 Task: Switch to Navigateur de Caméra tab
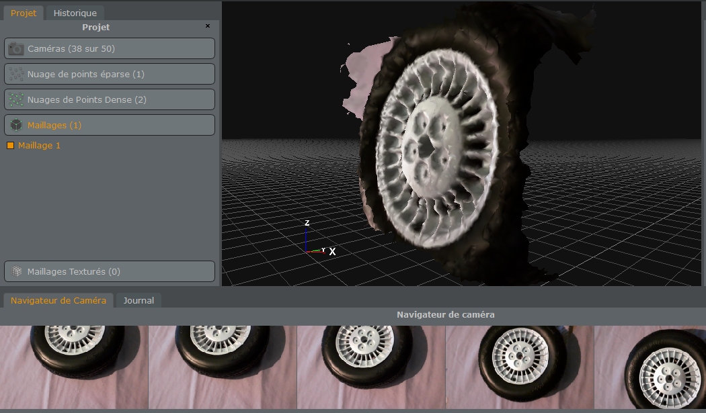(58, 301)
